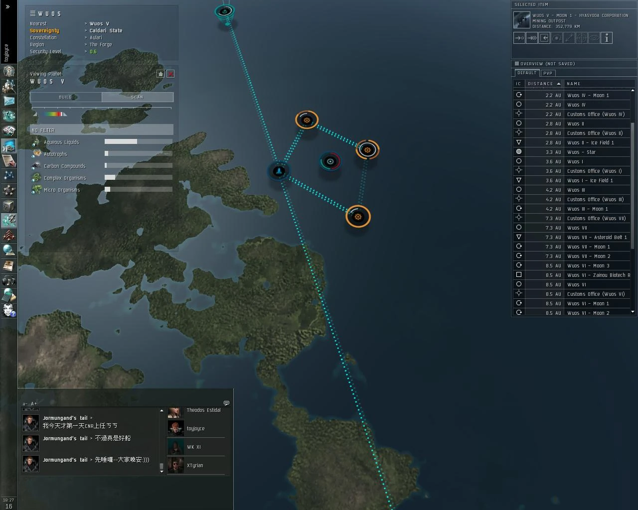Open the in-game browser globe icon
Screen dimensions: 638x510
[x=8, y=250]
